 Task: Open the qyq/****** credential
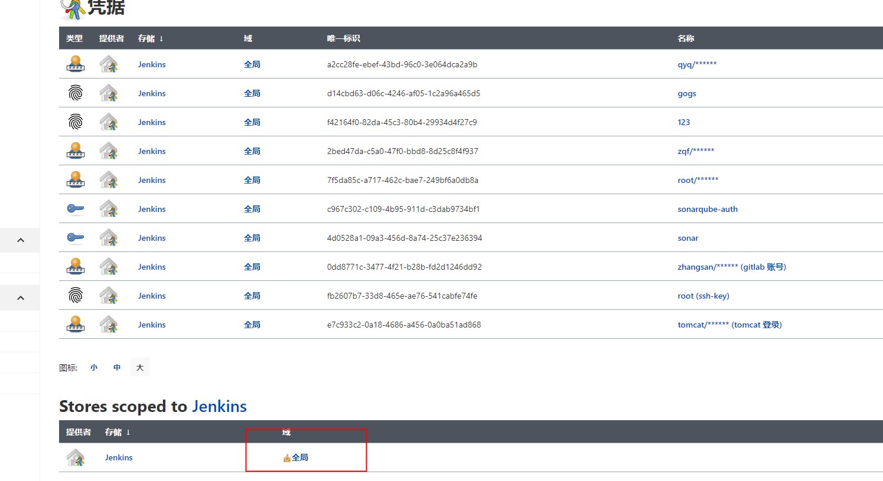(697, 64)
